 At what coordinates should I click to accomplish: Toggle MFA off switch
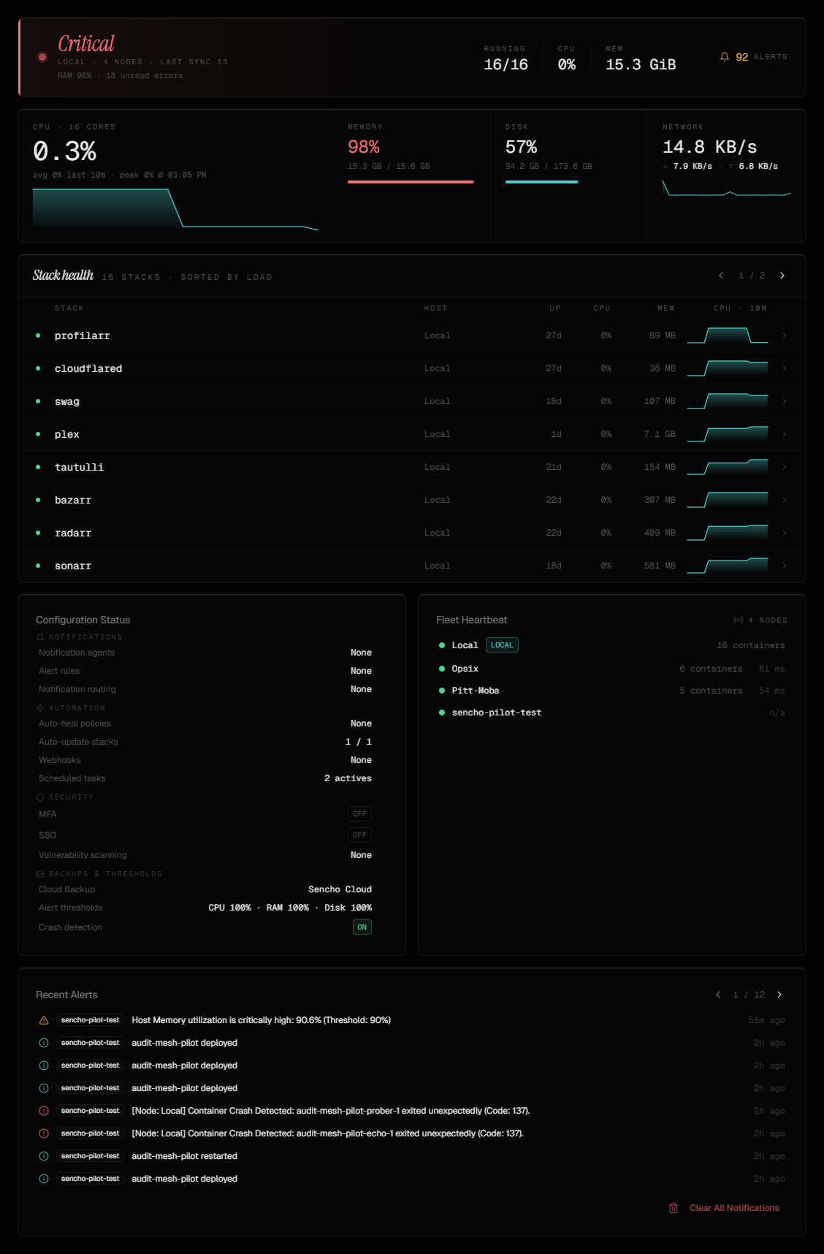359,813
